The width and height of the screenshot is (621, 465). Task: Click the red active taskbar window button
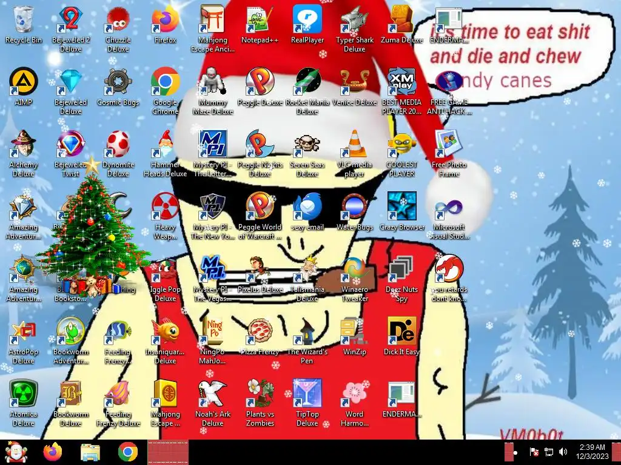point(168,452)
